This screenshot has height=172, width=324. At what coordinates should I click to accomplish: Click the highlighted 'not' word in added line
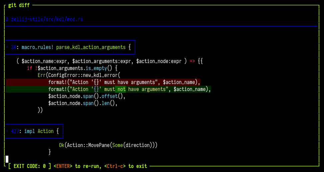(x=121, y=89)
